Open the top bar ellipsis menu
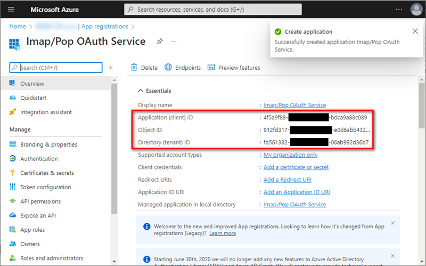Viewport: 426px width, 266px height. point(399,10)
